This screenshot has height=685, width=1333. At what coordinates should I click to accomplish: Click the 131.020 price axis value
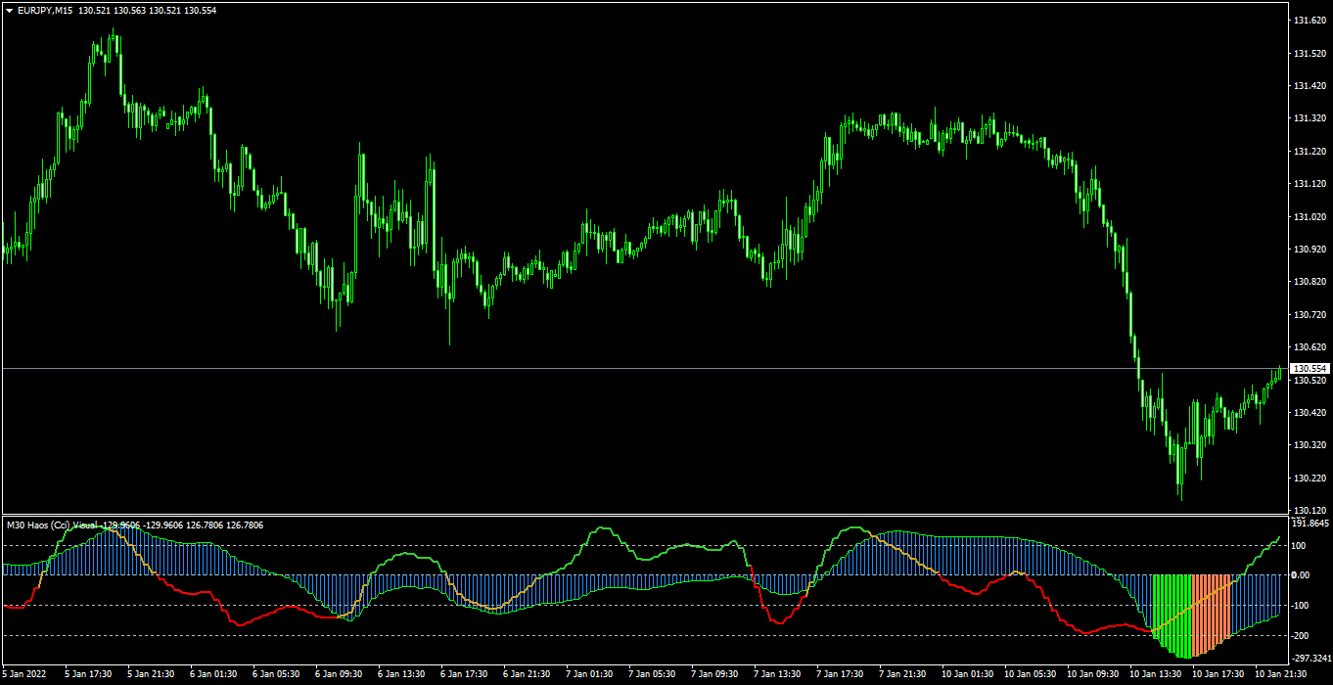(1309, 216)
